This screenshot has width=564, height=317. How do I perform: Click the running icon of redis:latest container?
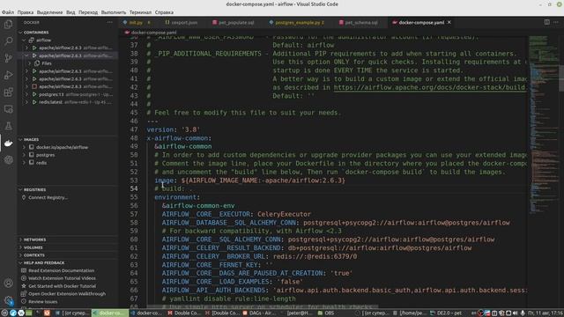[x=34, y=102]
